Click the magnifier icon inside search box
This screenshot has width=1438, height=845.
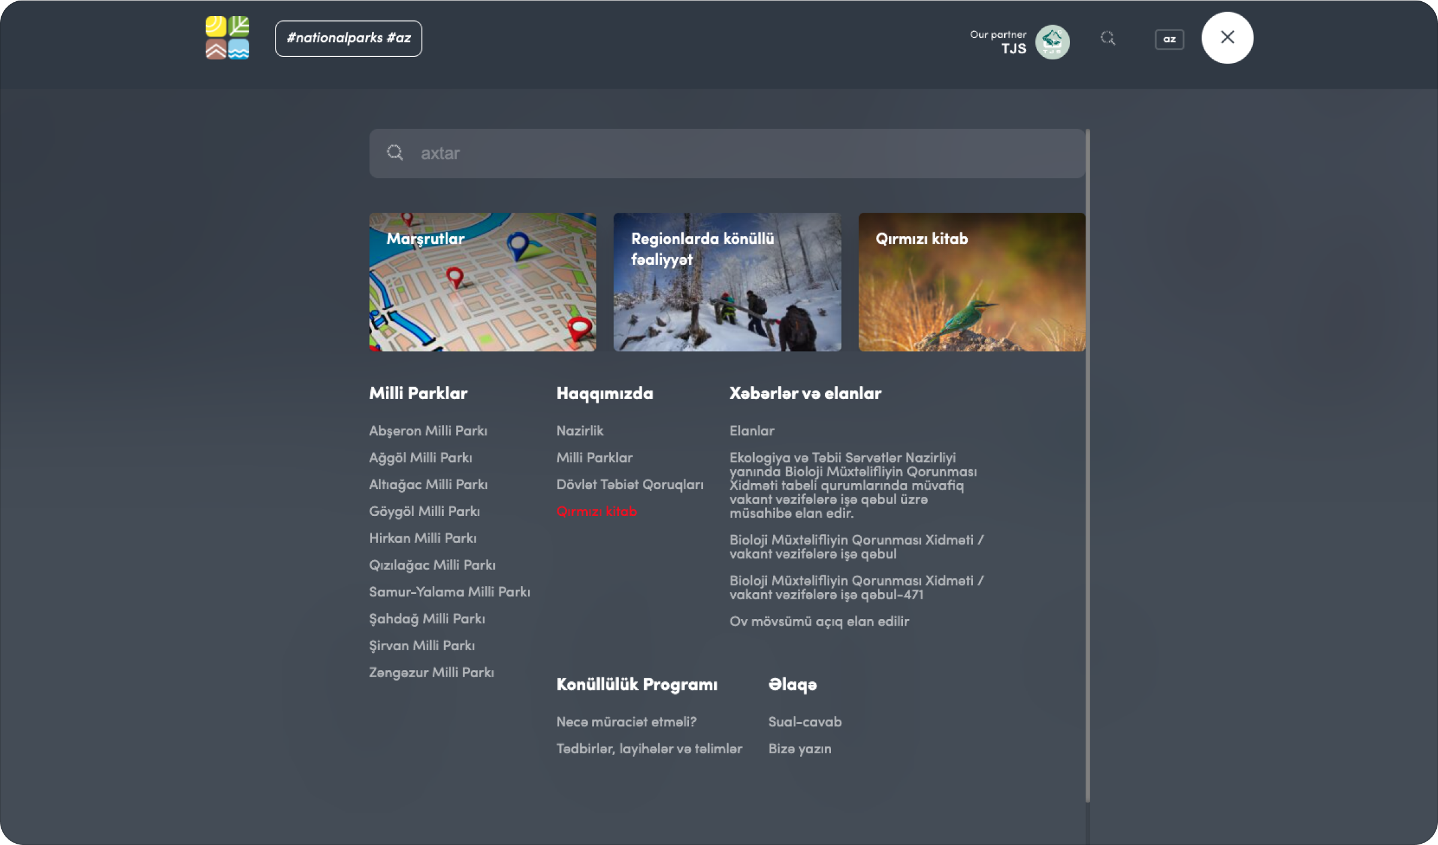point(395,153)
